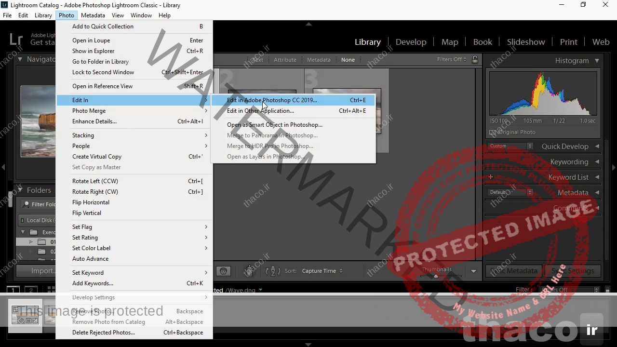This screenshot has height=347, width=617.
Task: Expand the Local Disk volume row
Action: tap(37, 220)
